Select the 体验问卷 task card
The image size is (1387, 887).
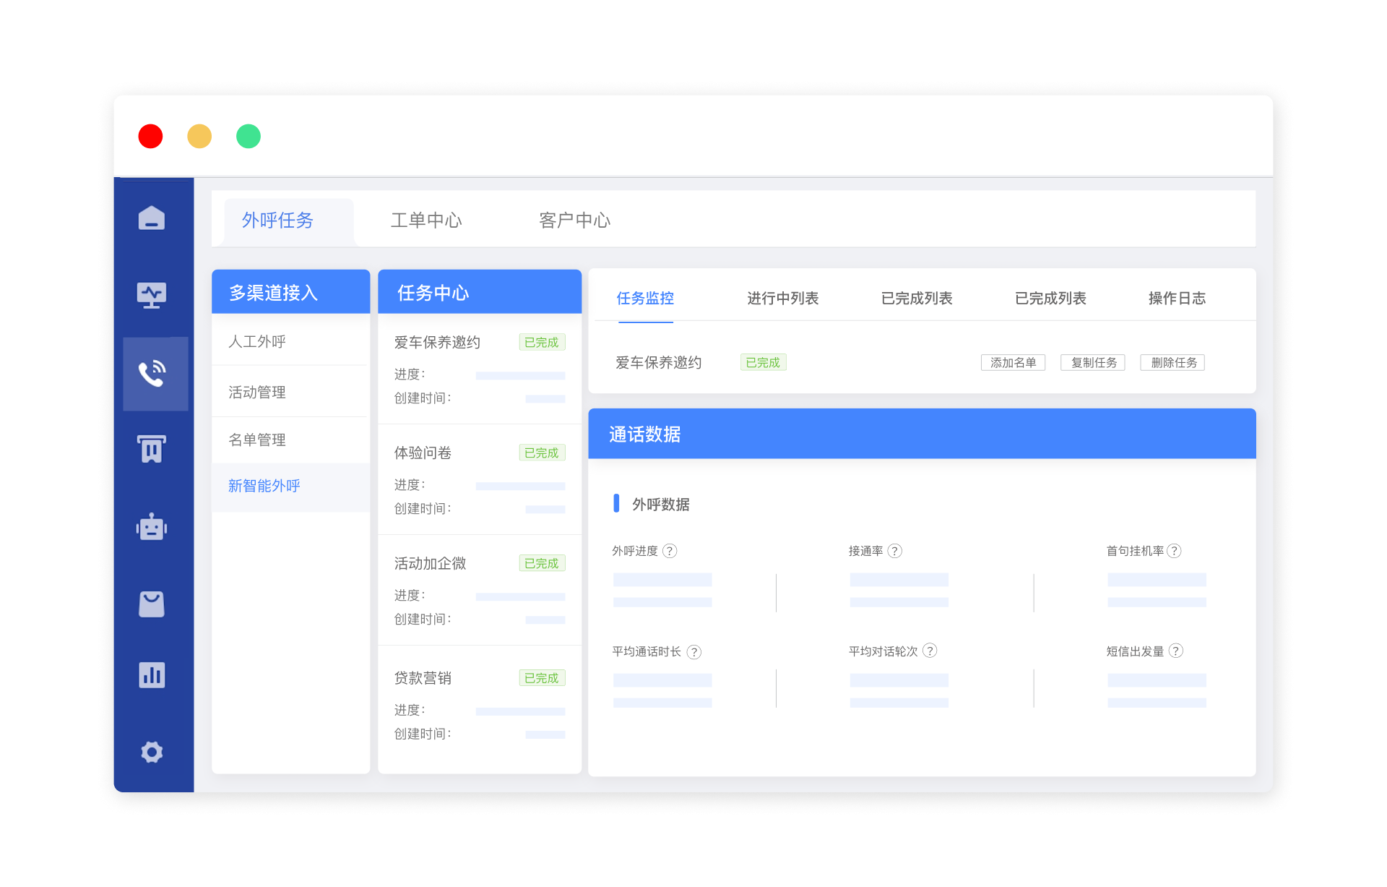pyautogui.click(x=423, y=453)
